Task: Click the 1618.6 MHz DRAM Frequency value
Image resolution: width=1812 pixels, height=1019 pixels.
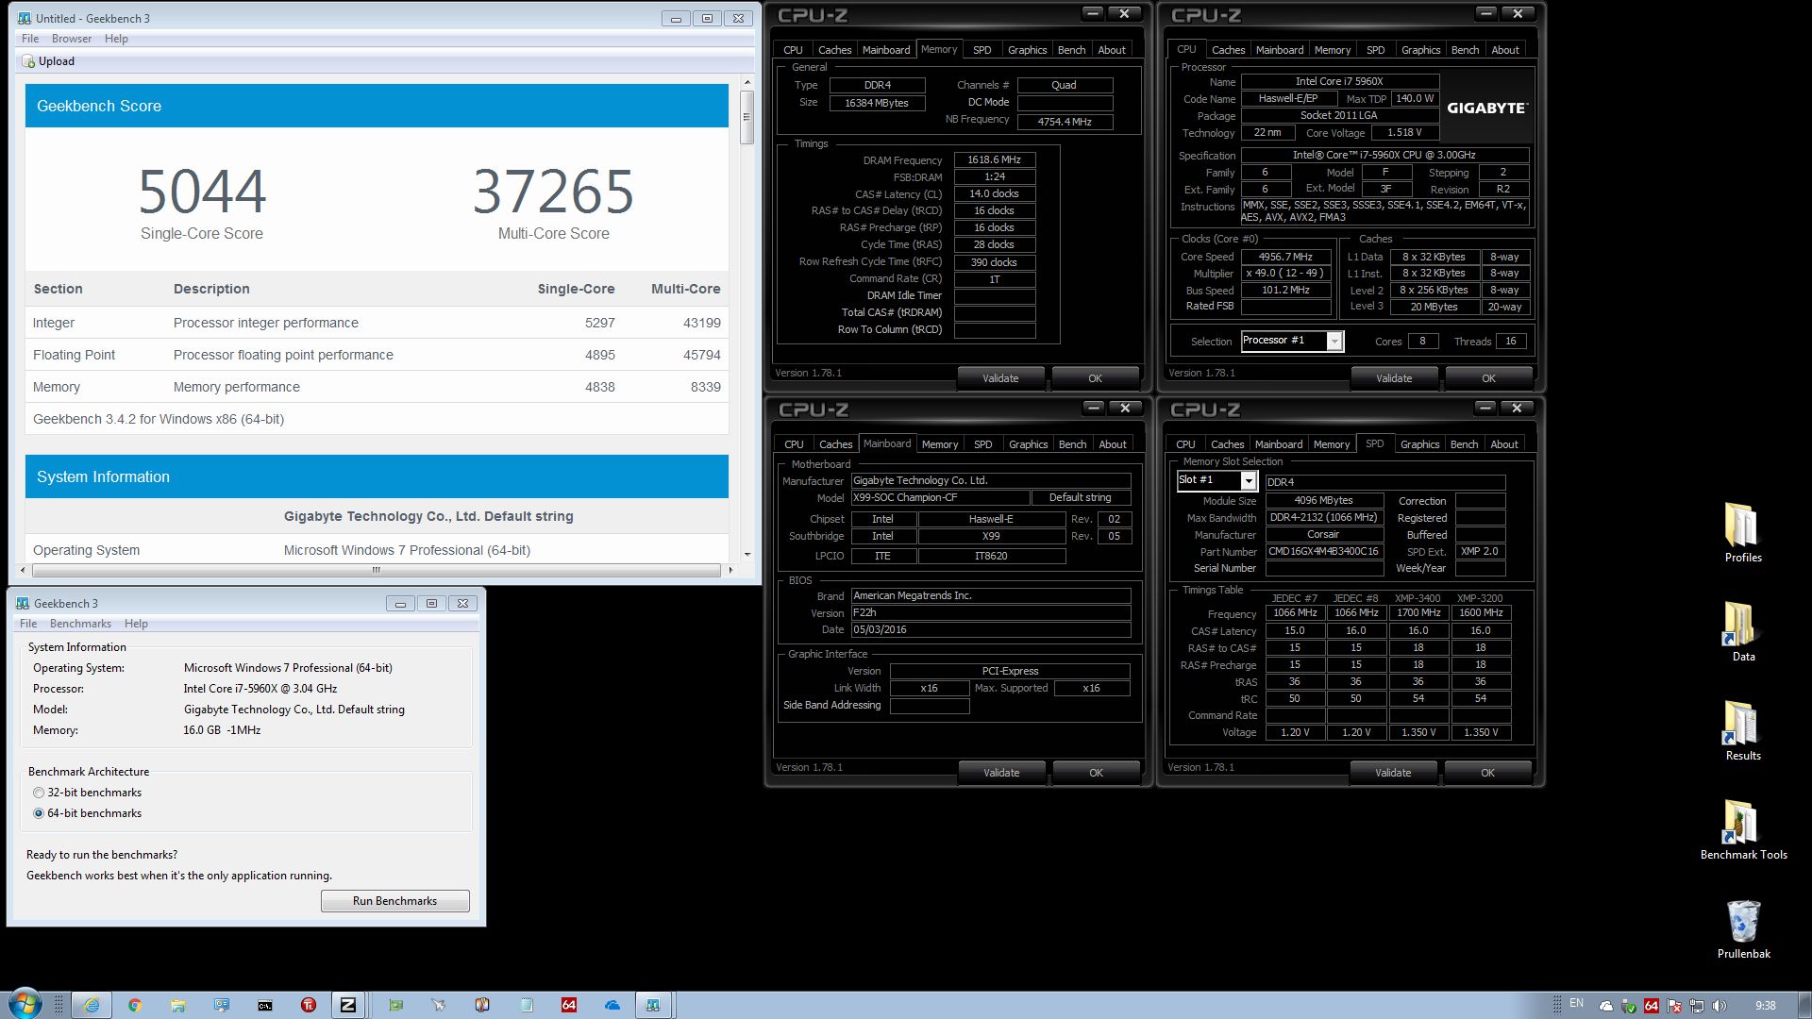Action: [994, 159]
